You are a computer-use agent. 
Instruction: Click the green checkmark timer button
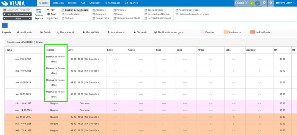click(x=252, y=3)
